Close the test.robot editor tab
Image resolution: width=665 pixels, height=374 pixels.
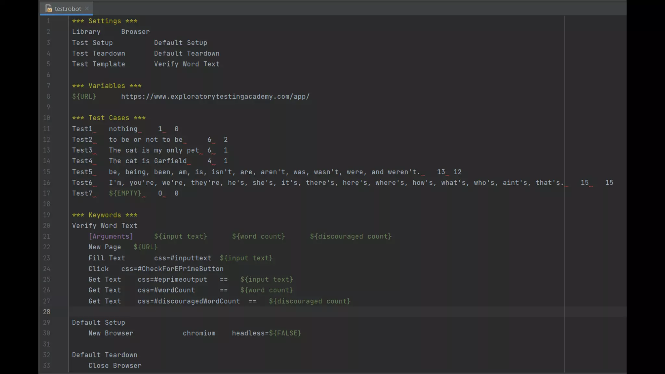click(87, 8)
